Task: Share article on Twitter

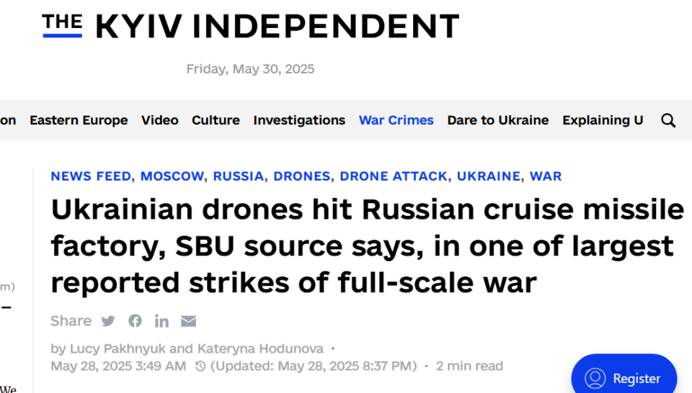Action: coord(107,321)
